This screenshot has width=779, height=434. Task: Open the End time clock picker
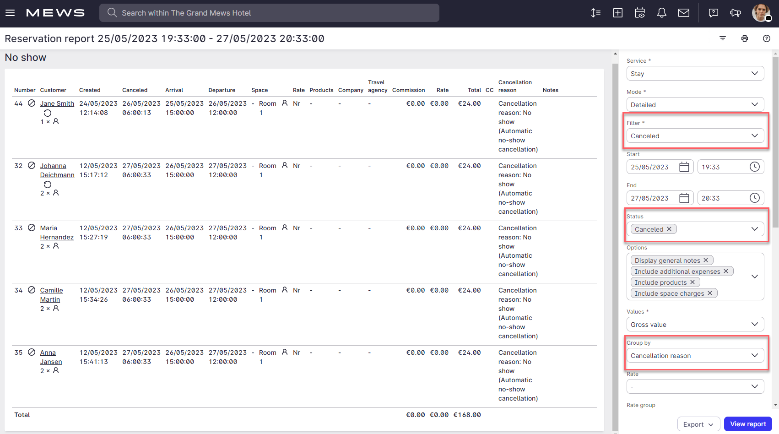[x=755, y=198]
